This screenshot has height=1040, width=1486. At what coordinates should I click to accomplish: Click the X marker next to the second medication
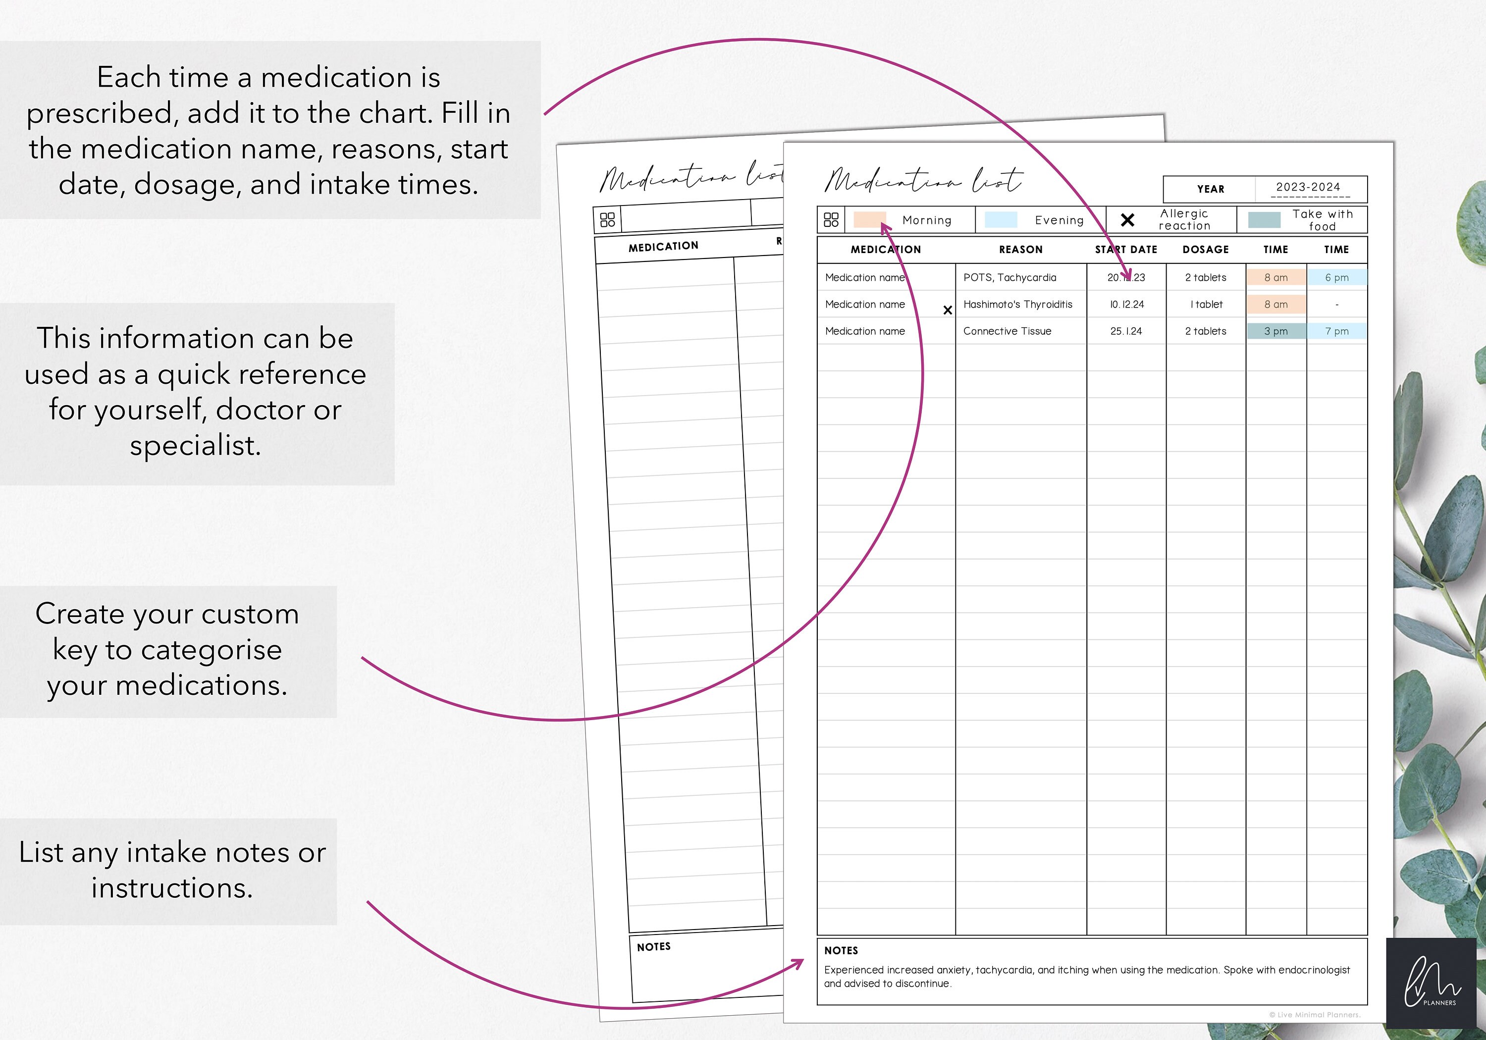[948, 310]
